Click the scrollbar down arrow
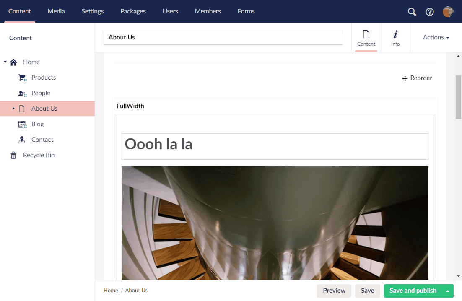The width and height of the screenshot is (462, 301). pos(458,276)
